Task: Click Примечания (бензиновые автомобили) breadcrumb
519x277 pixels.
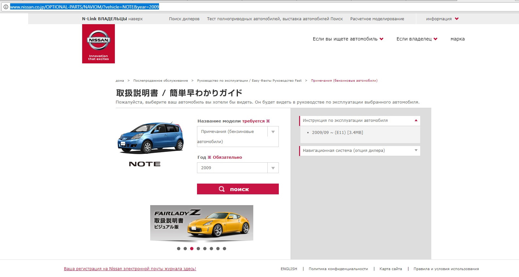Action: point(344,81)
